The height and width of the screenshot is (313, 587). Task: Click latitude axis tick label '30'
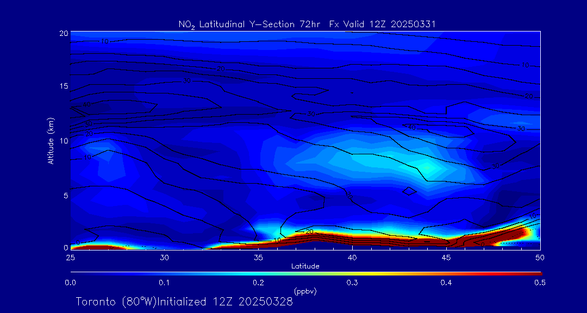click(164, 258)
